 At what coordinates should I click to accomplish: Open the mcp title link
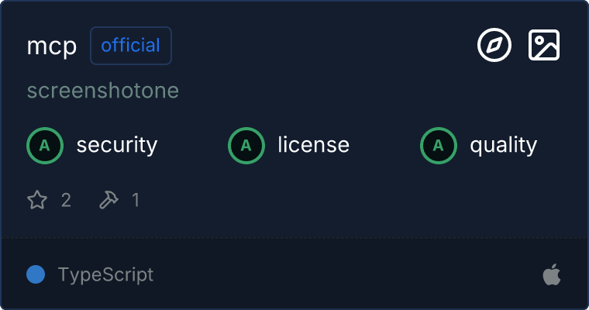point(52,46)
